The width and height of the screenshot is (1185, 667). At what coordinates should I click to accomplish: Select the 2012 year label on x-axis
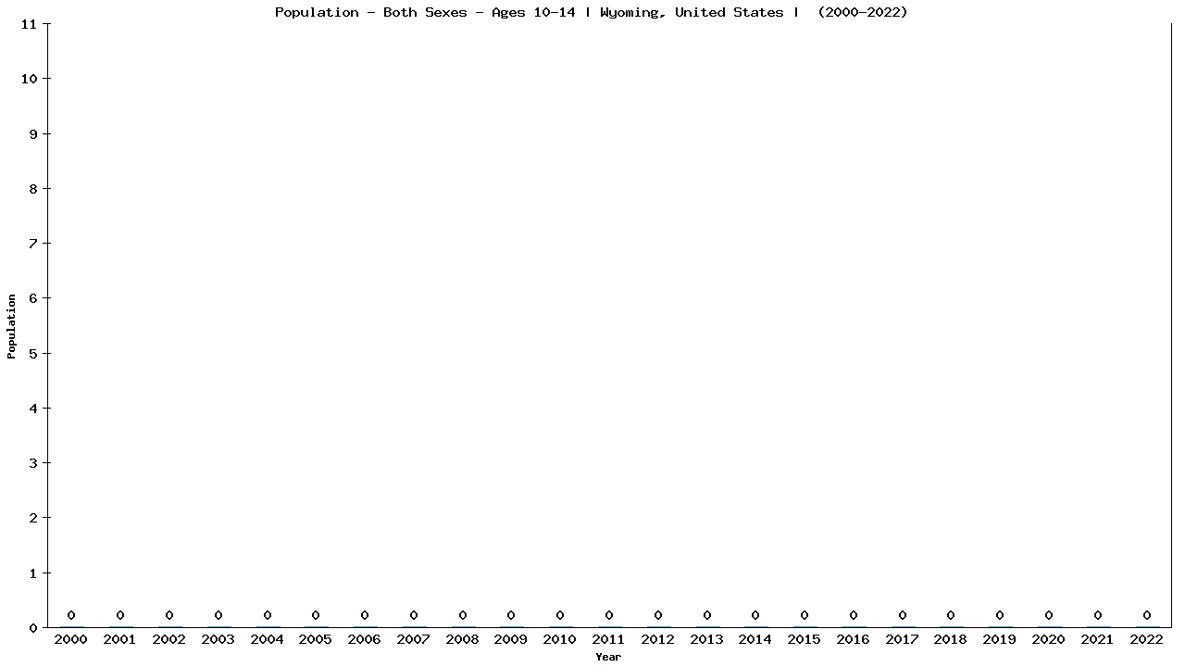pyautogui.click(x=658, y=639)
